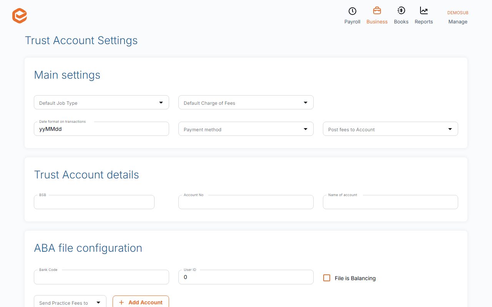492x307 pixels.
Task: Open the Default Charge of Fees dropdown
Action: click(246, 102)
